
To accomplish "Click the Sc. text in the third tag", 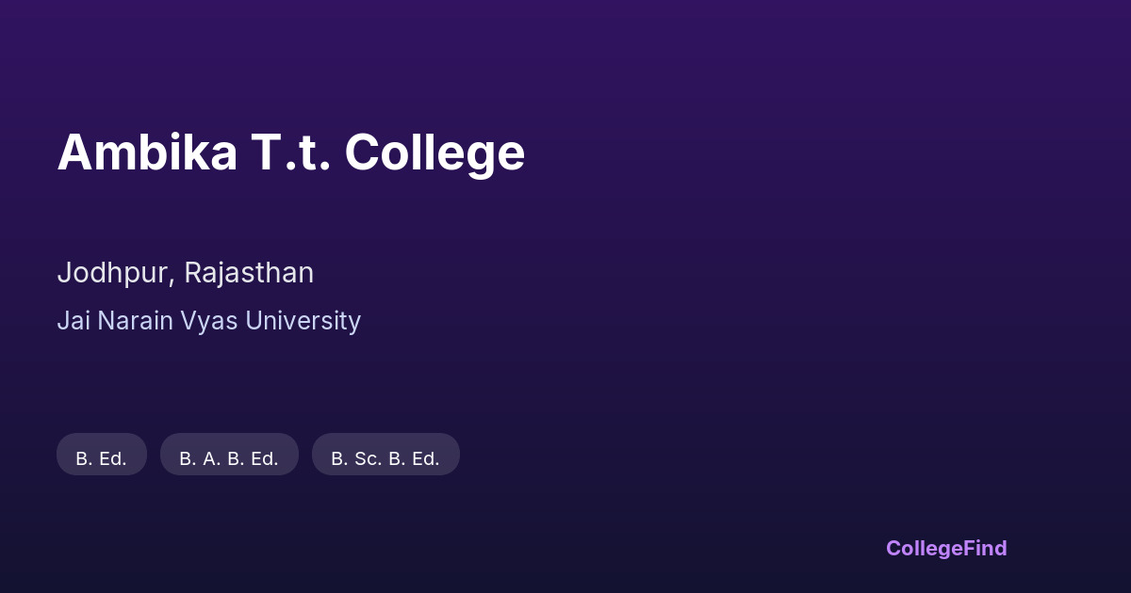I will pos(369,458).
